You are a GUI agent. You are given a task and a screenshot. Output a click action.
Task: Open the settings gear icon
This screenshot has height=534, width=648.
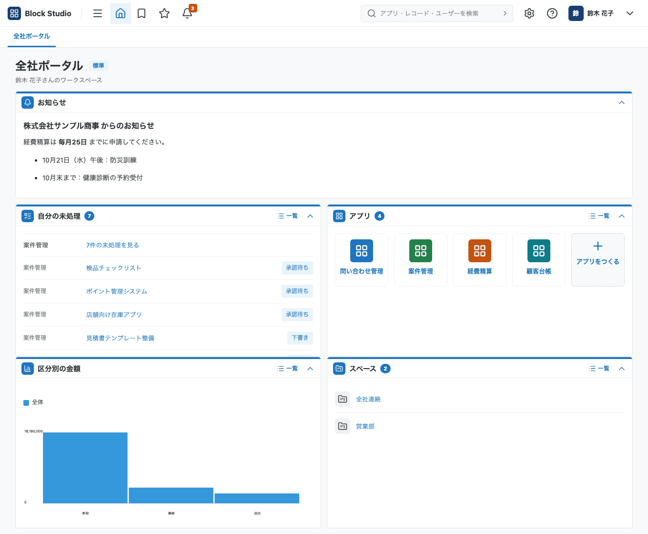(x=529, y=13)
